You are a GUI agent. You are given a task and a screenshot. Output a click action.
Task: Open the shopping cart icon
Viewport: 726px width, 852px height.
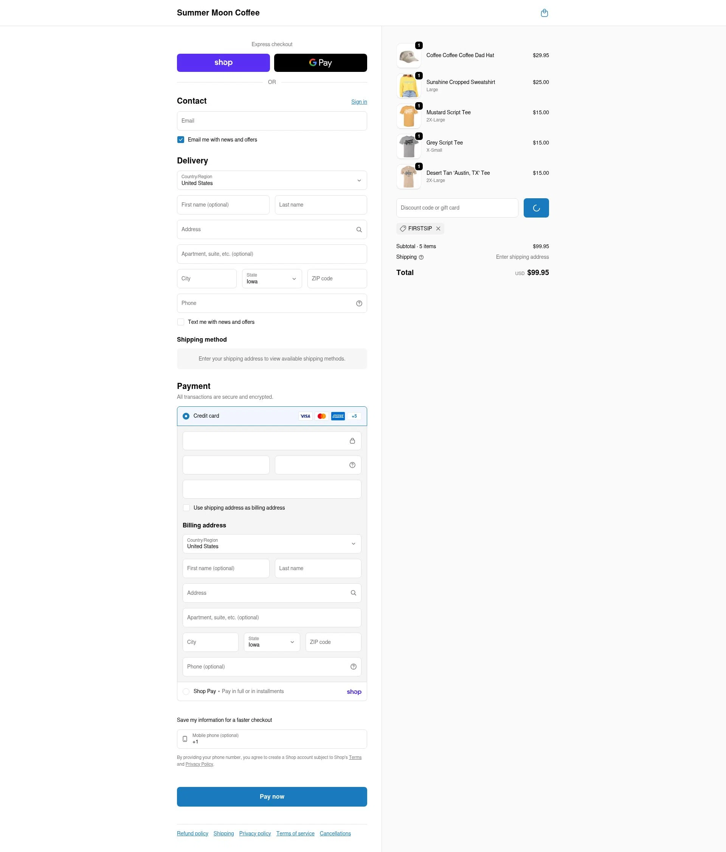click(544, 13)
